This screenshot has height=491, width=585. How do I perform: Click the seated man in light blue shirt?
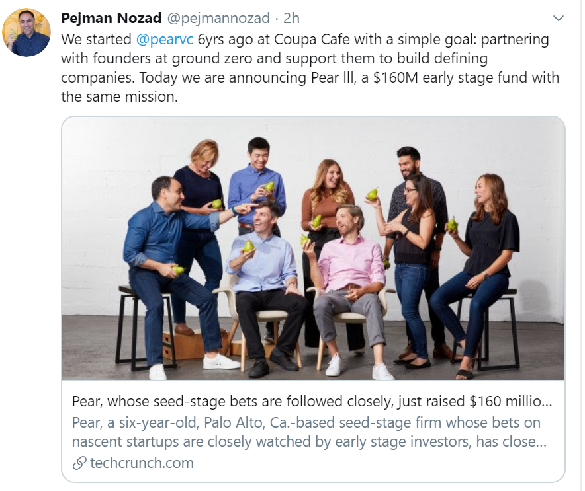[265, 264]
